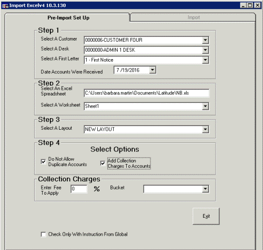The height and width of the screenshot is (250, 263).
Task: Click the Import Excel app icon in title bar
Action: 5,6
